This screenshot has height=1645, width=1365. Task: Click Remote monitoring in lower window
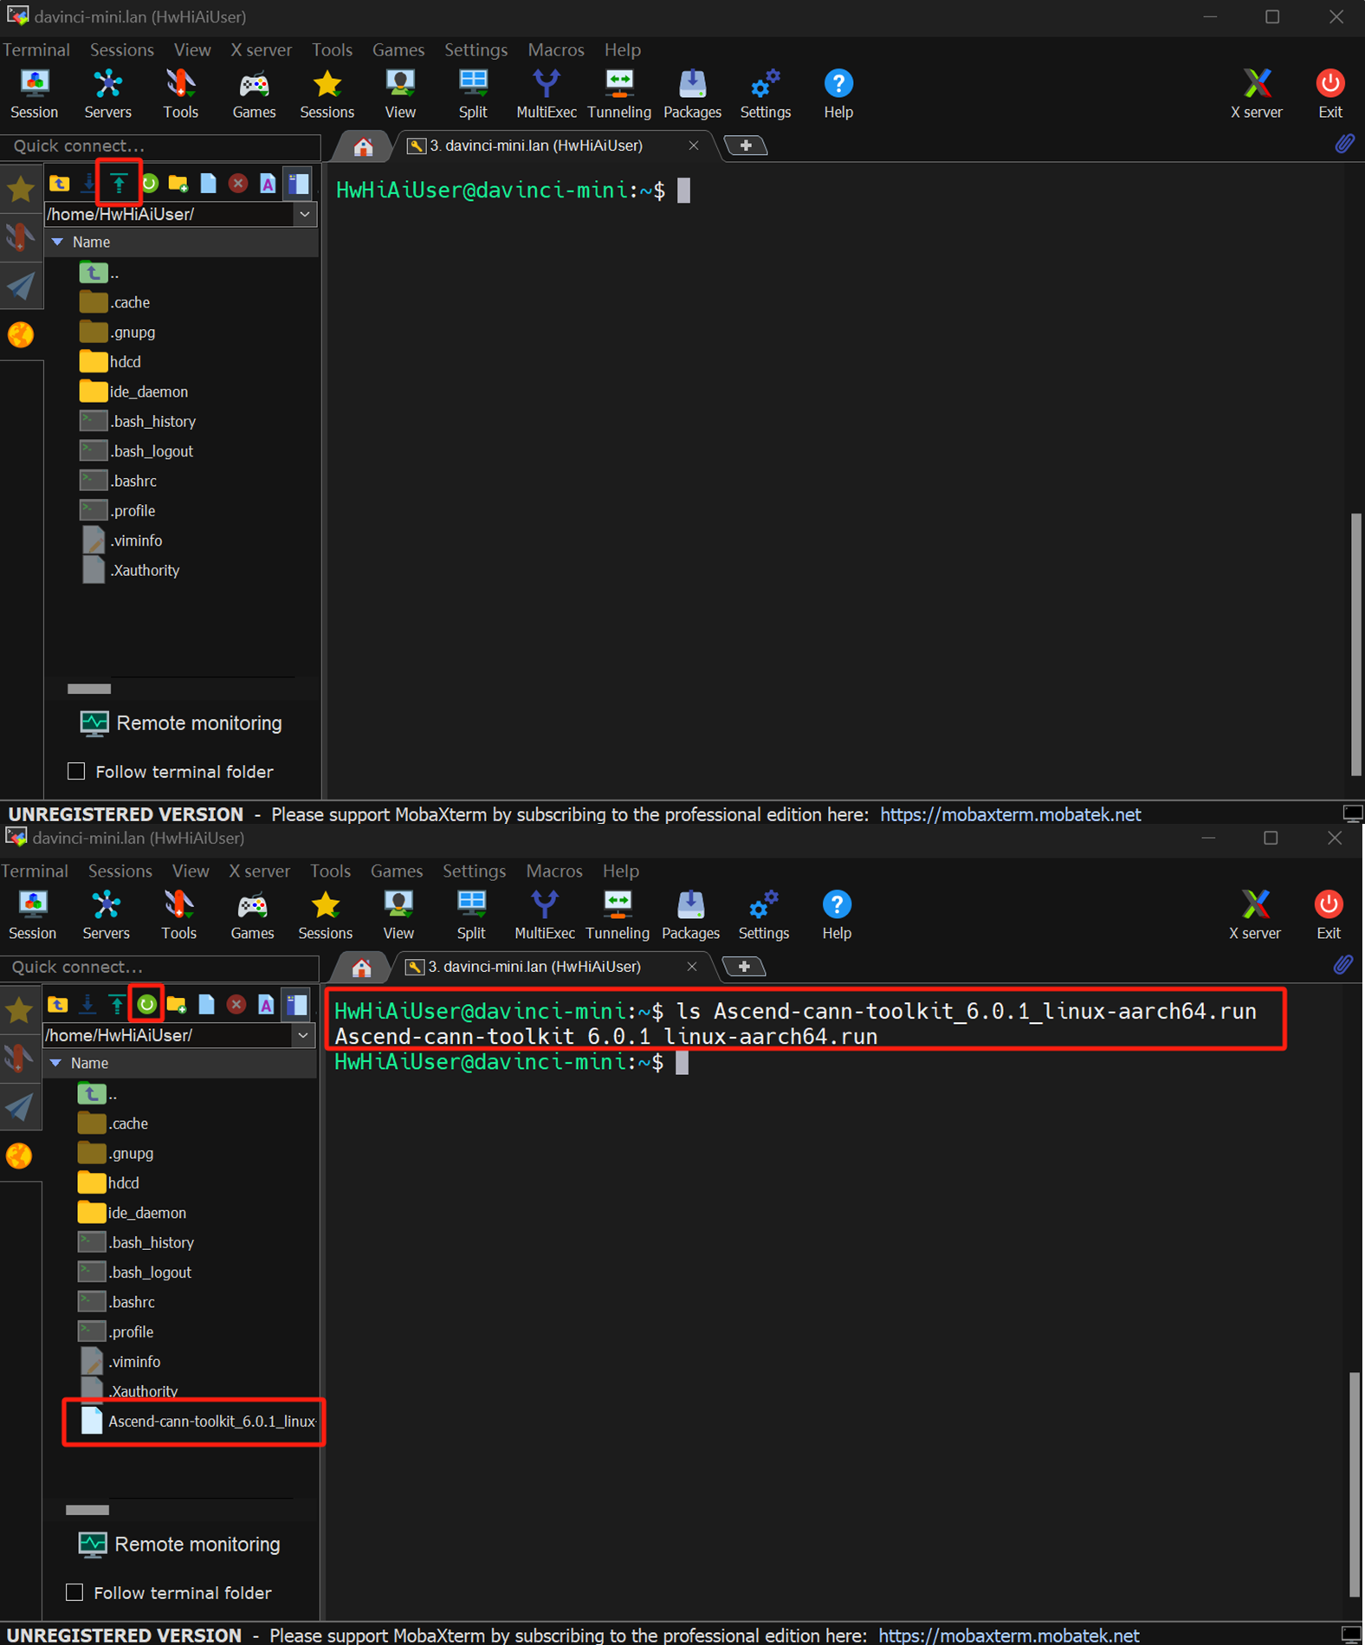(x=179, y=1545)
